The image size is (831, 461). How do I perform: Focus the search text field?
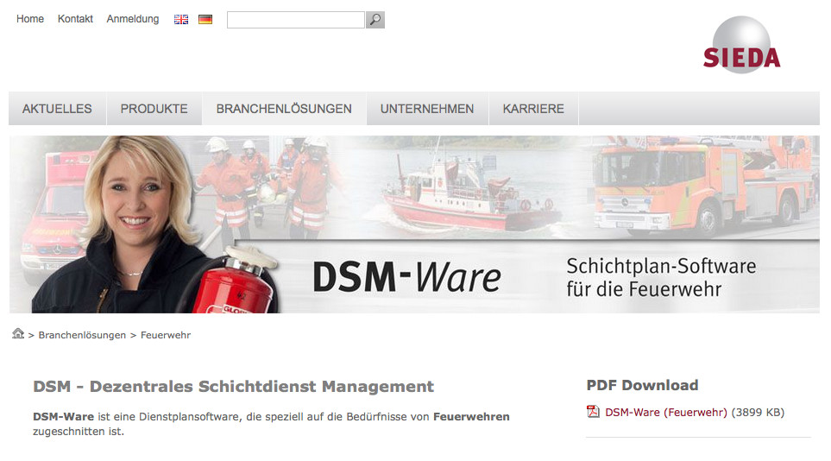(296, 20)
